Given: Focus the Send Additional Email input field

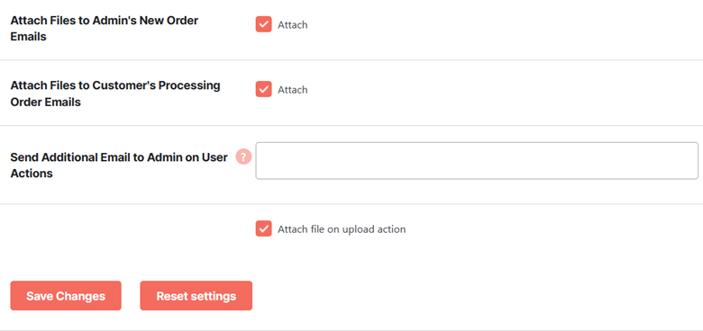Looking at the screenshot, I should 477,161.
